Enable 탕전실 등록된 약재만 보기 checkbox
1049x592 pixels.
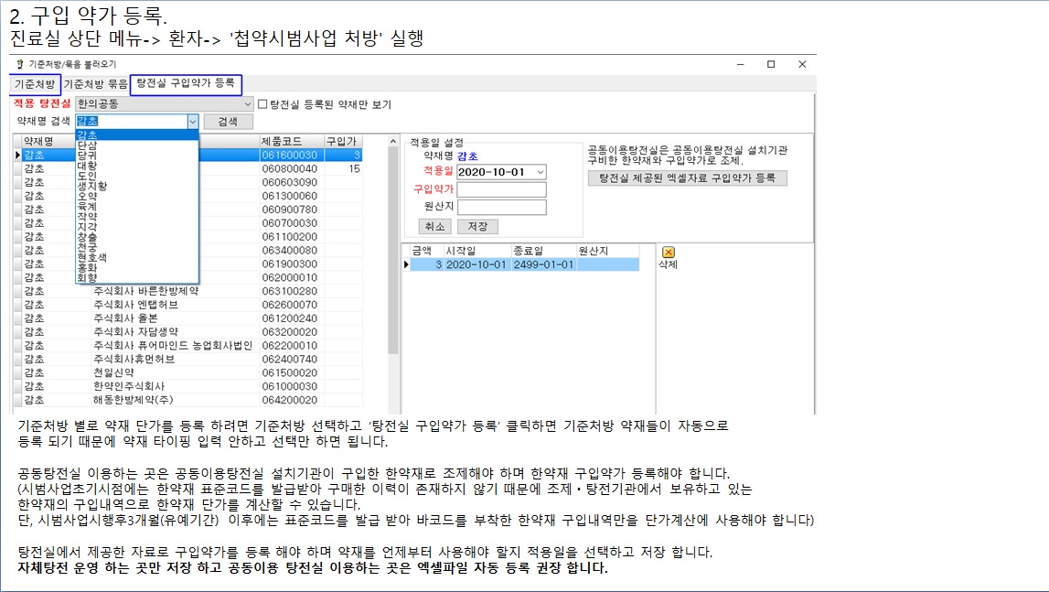[262, 104]
